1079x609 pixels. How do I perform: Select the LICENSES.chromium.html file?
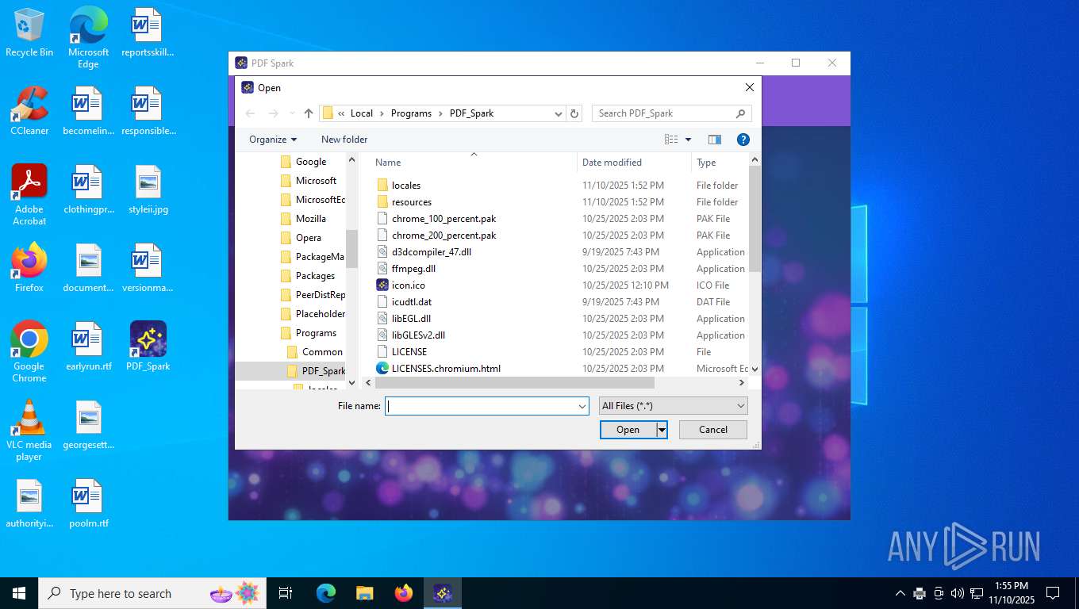tap(445, 369)
